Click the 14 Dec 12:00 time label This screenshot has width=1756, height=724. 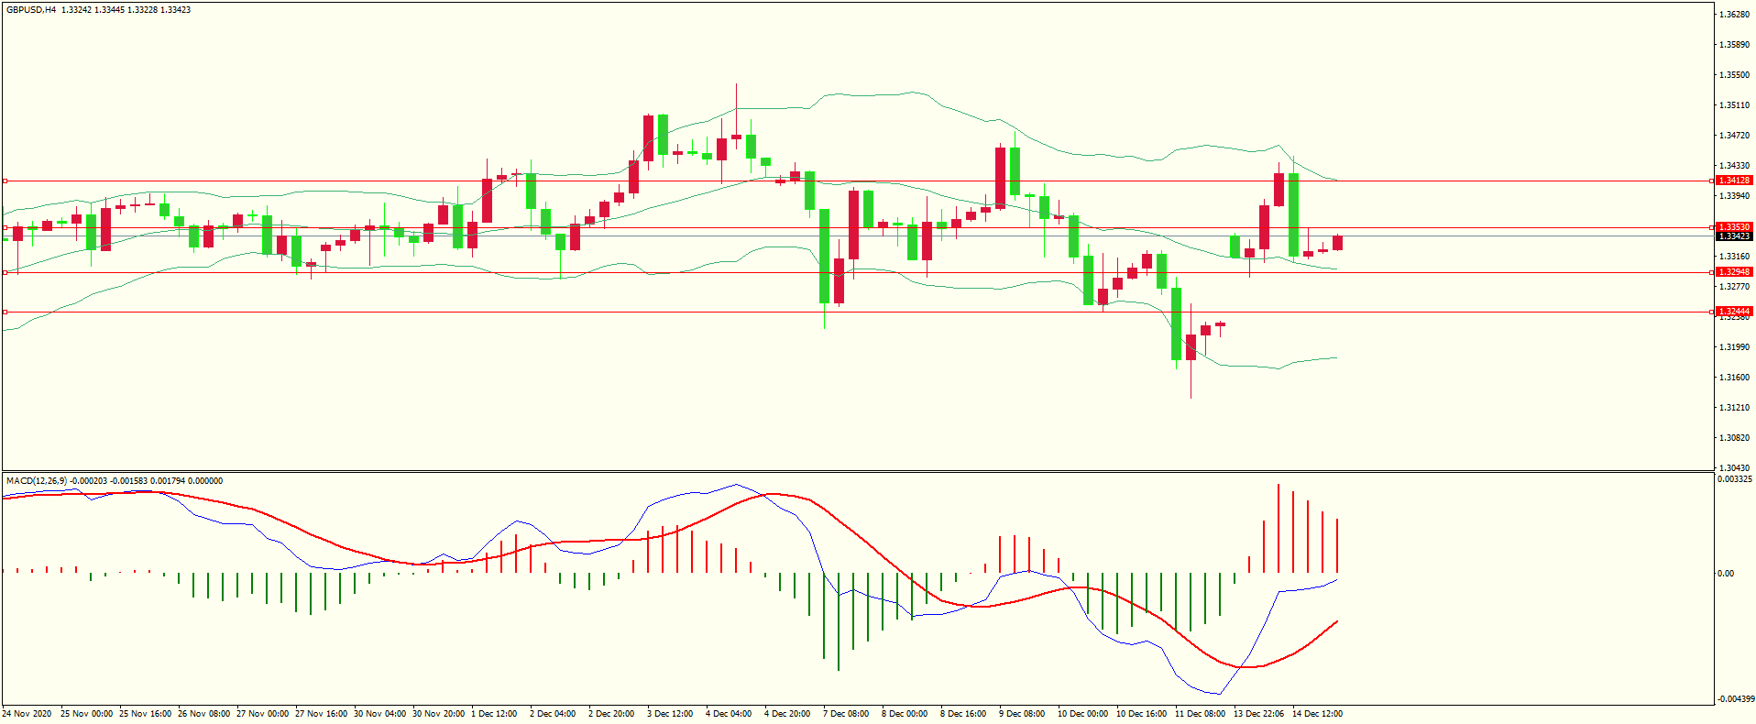1317,714
